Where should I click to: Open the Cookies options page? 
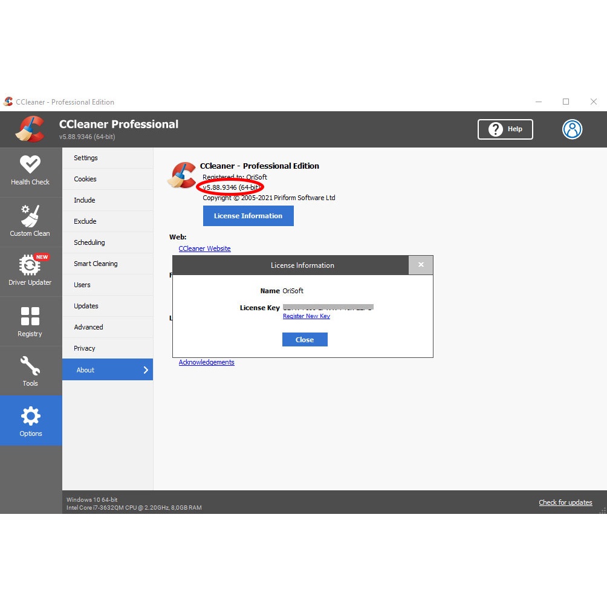tap(108, 179)
